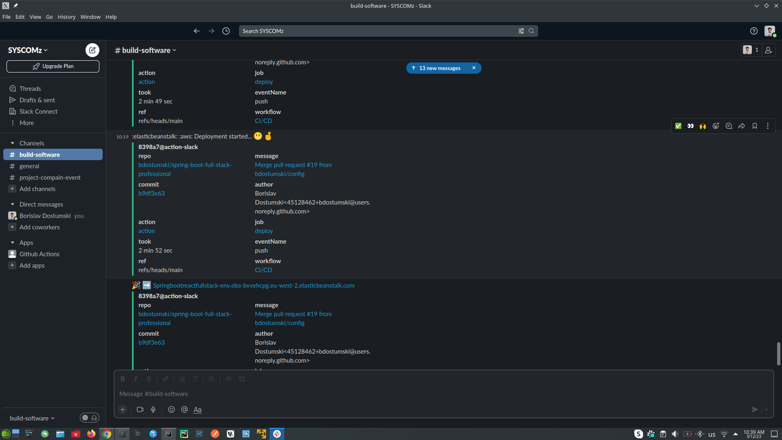
Task: Open the build-software channel header dropdown
Action: pyautogui.click(x=146, y=50)
